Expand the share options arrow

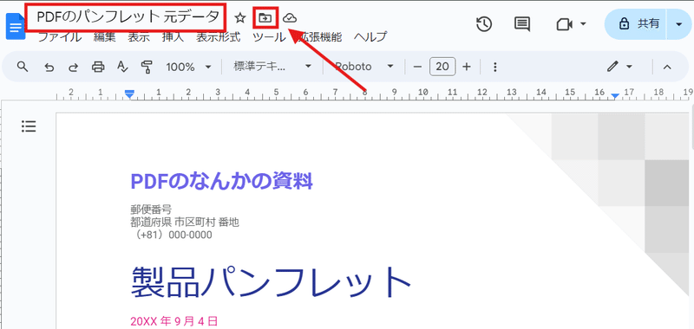[x=679, y=24]
